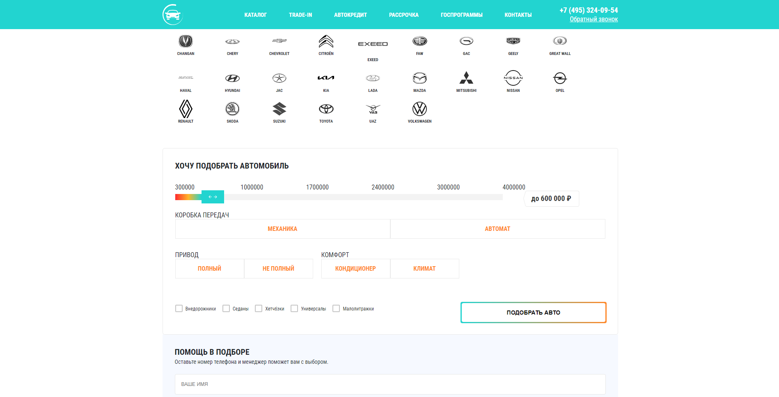
Task: Select the Chery brand logo
Action: point(232,41)
